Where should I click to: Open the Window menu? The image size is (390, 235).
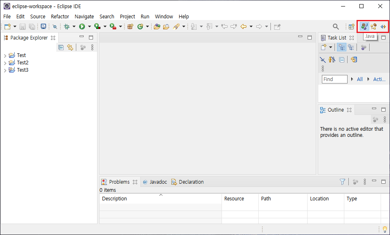pos(164,17)
